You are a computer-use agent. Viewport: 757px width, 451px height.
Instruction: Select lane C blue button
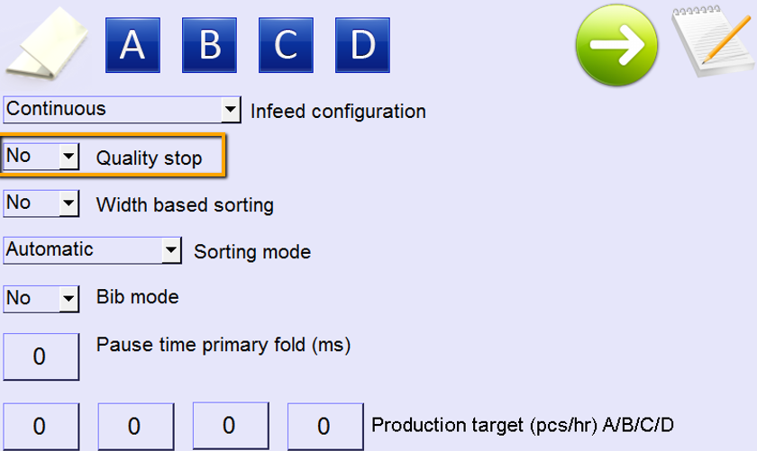tap(286, 45)
